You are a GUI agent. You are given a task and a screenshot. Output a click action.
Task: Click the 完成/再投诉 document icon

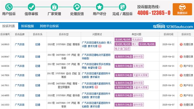122,7
